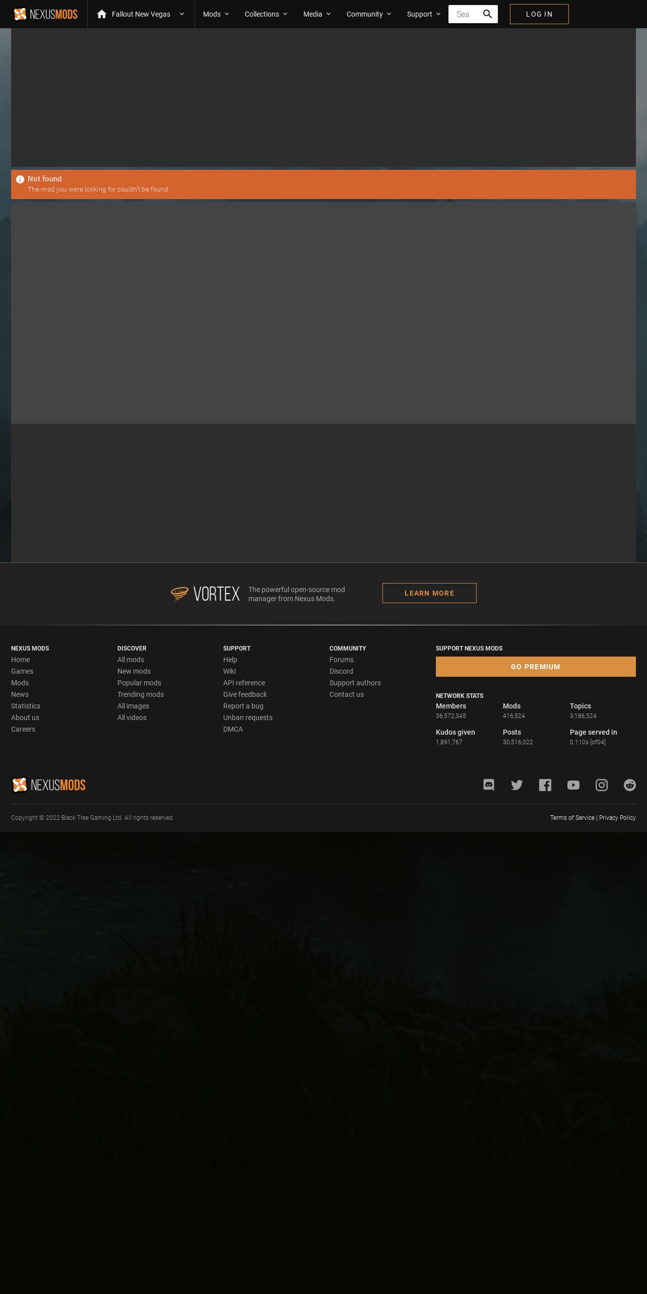Expand the Media menu chevron

coord(329,14)
